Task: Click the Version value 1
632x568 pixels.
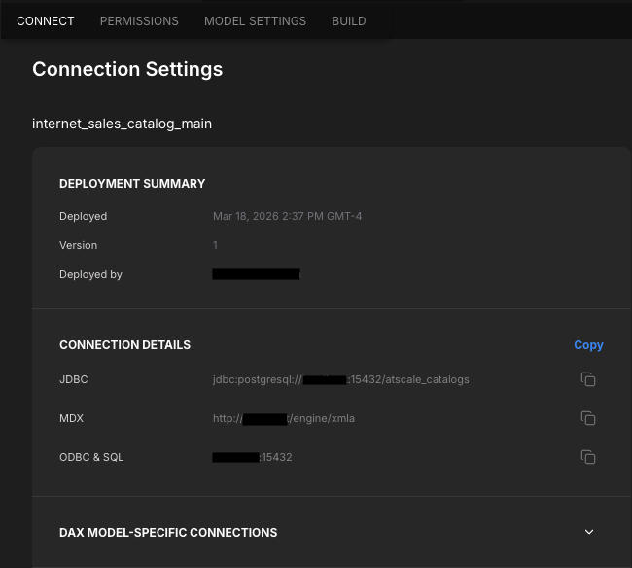Action: [215, 245]
